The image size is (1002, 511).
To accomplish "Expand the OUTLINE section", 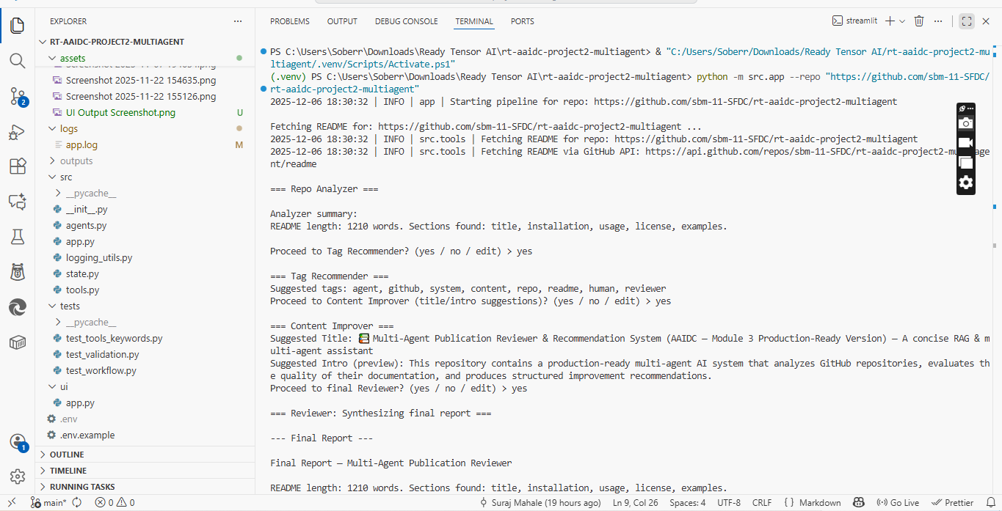I will click(x=67, y=455).
